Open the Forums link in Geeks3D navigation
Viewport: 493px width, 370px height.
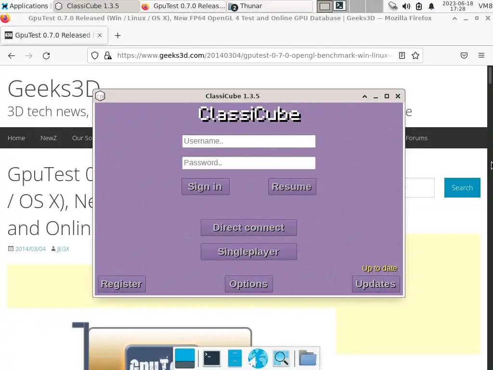click(x=416, y=138)
